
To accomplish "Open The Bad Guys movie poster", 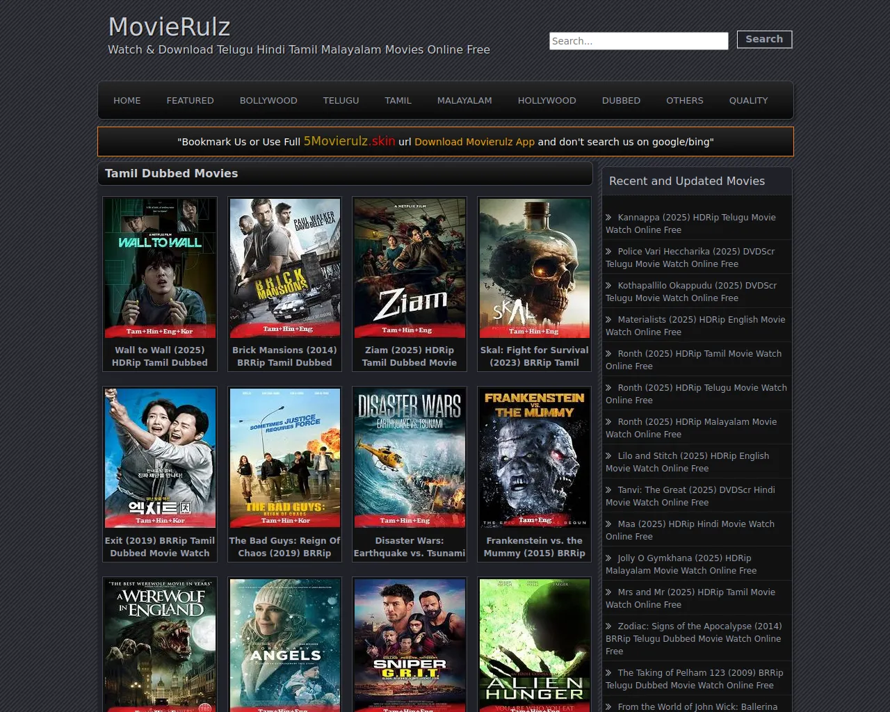I will pyautogui.click(x=284, y=458).
